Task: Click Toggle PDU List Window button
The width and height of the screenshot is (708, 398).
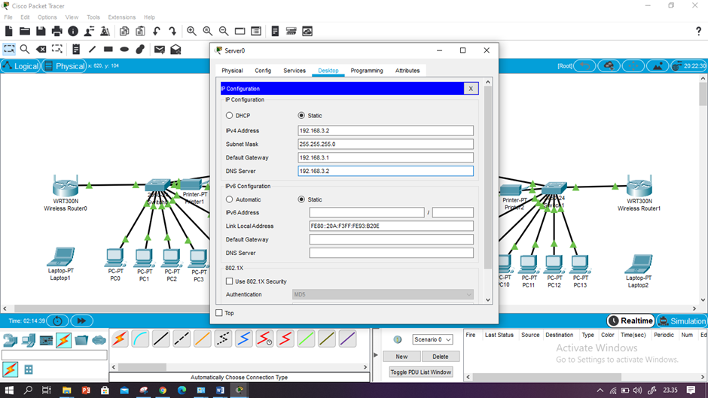Action: coord(421,372)
